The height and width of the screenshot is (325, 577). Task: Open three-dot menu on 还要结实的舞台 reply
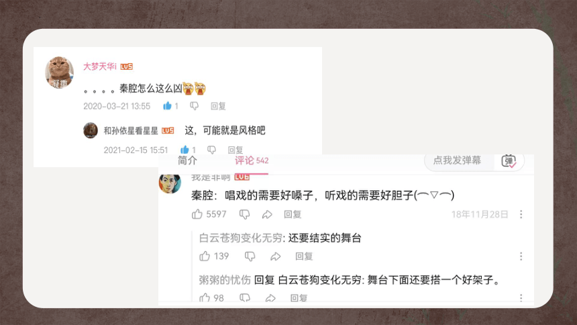click(x=521, y=257)
